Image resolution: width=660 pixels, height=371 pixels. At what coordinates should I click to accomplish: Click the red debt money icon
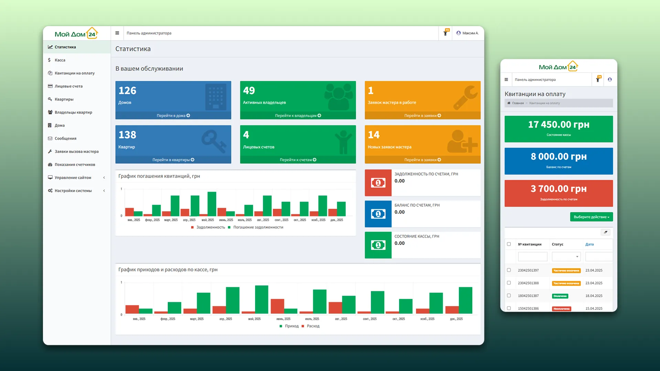[x=378, y=183]
